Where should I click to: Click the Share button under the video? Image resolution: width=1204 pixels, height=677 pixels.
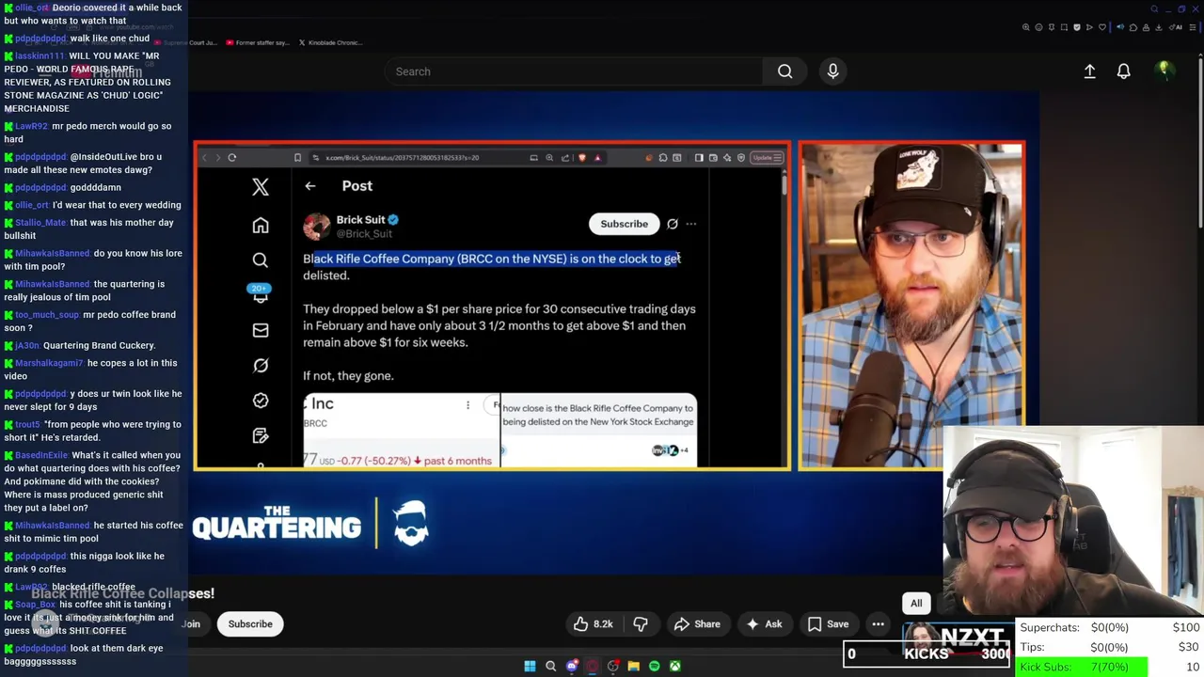(697, 624)
